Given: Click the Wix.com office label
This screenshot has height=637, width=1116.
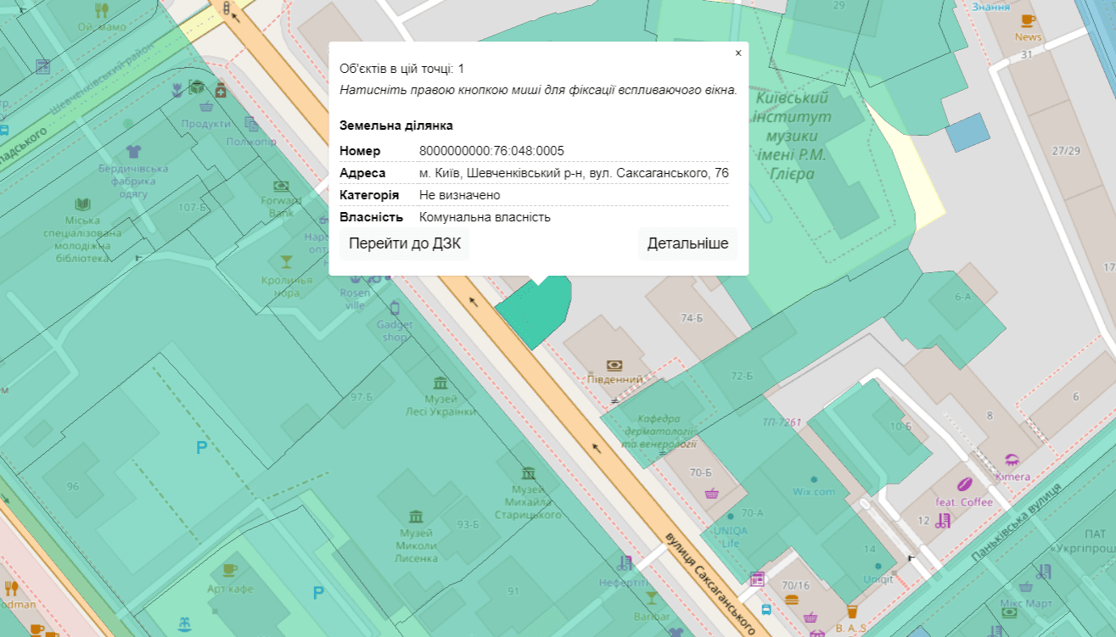Looking at the screenshot, I should pos(814,492).
